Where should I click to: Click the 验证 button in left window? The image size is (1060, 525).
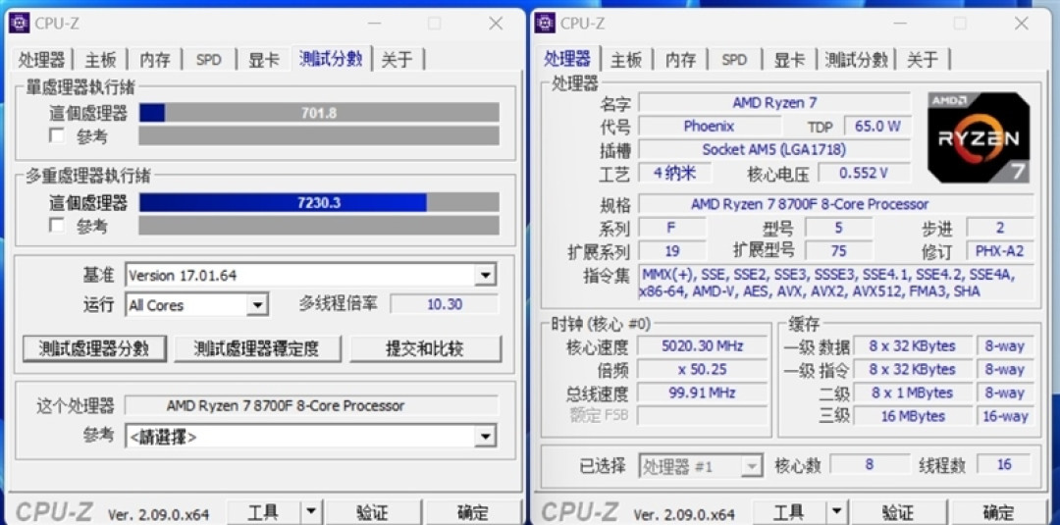click(373, 513)
